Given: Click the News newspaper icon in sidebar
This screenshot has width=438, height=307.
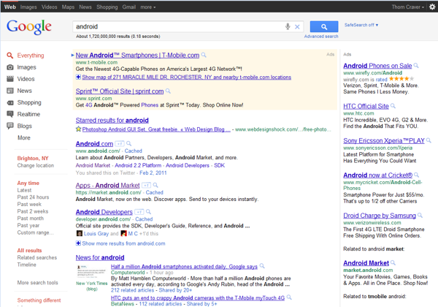Looking at the screenshot, I should click(x=9, y=91).
